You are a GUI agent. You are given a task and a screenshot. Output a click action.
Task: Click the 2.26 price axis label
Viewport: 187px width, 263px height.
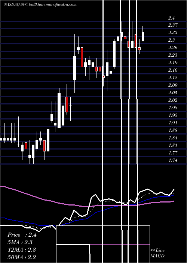point(173,48)
